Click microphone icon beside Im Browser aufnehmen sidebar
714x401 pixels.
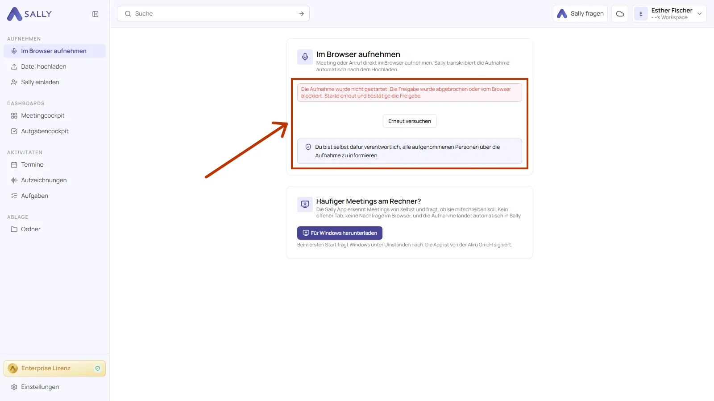tap(14, 51)
